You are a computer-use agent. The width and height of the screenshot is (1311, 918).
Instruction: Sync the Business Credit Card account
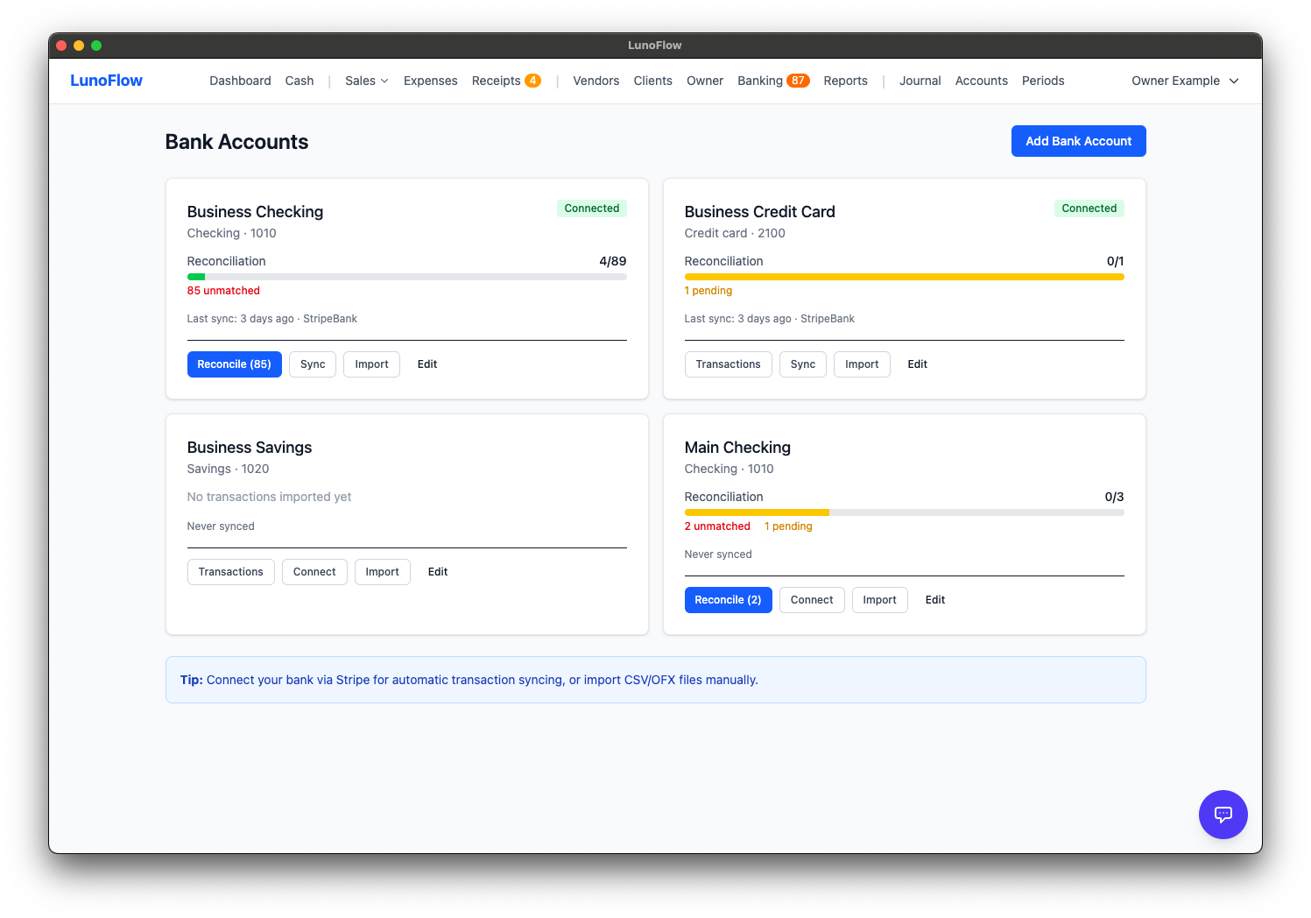point(802,364)
